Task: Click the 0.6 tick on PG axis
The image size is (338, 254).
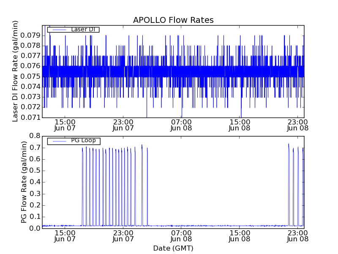Action: pos(35,159)
